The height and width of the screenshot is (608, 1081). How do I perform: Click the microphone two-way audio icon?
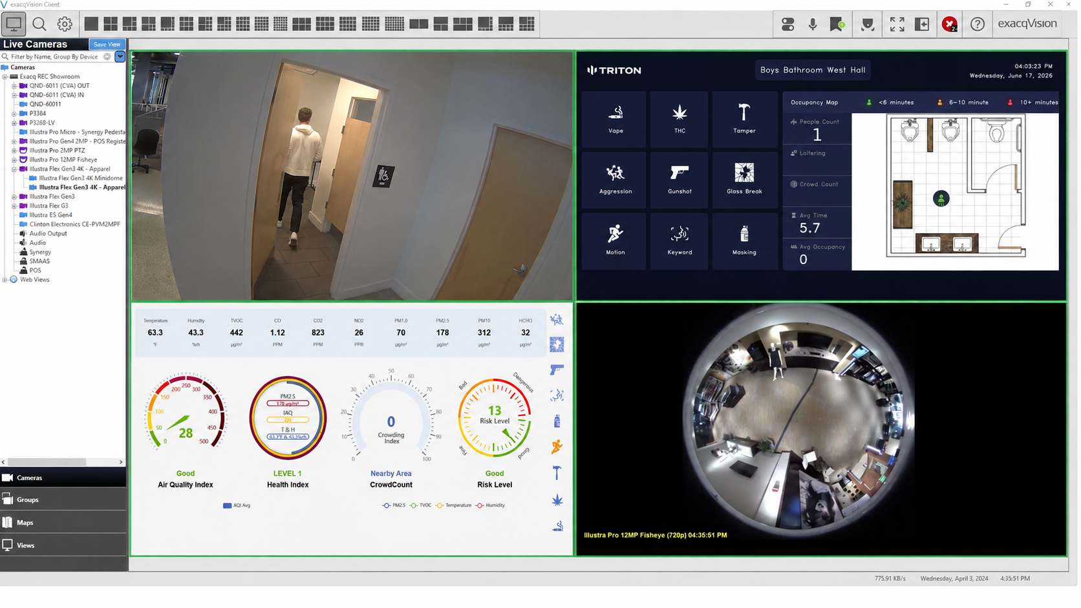point(813,25)
